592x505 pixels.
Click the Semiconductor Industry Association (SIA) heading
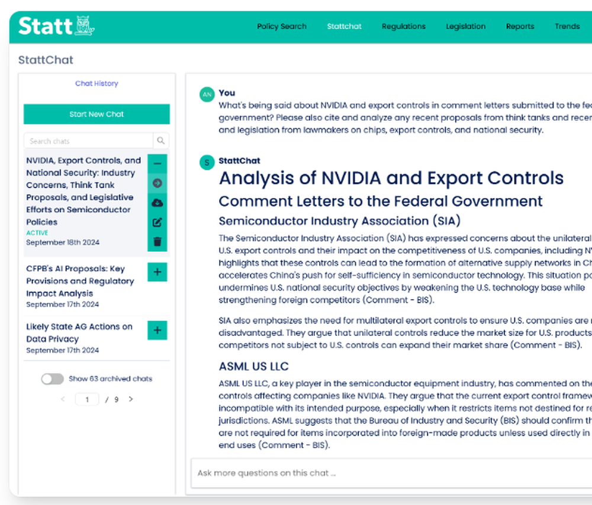[339, 221]
